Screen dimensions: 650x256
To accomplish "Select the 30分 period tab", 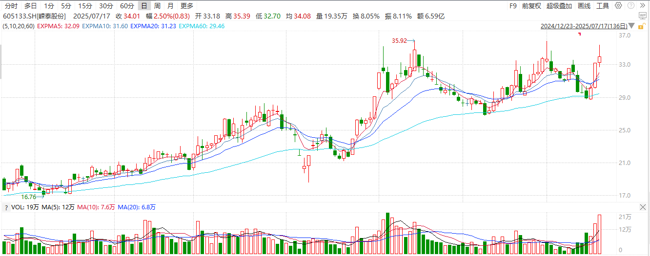I will click(106, 6).
